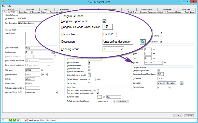Image resolution: width=198 pixels, height=123 pixels.
Task: Select the Superseded Details tab
Action: pyautogui.click(x=174, y=12)
